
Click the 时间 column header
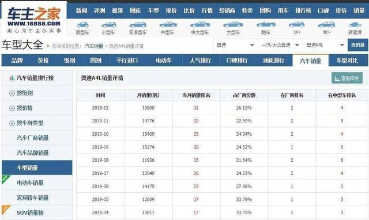[x=100, y=95]
